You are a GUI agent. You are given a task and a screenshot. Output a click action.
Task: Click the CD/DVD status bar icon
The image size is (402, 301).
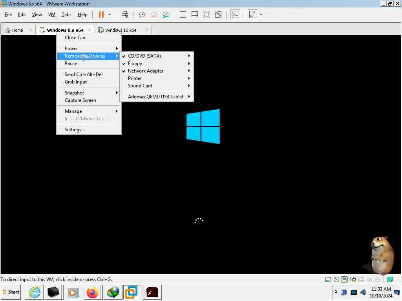pos(336,279)
